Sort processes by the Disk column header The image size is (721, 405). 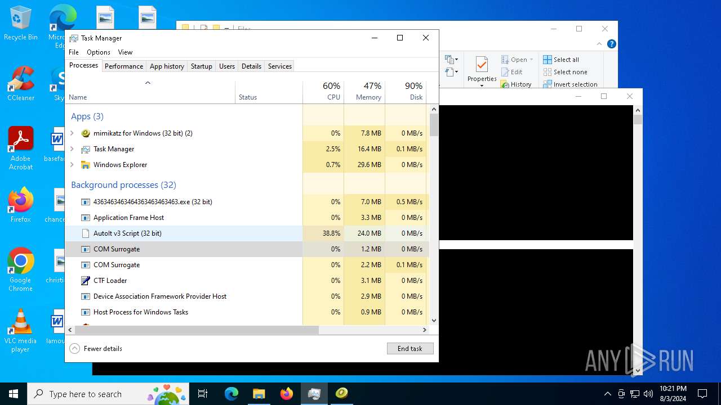(406, 92)
